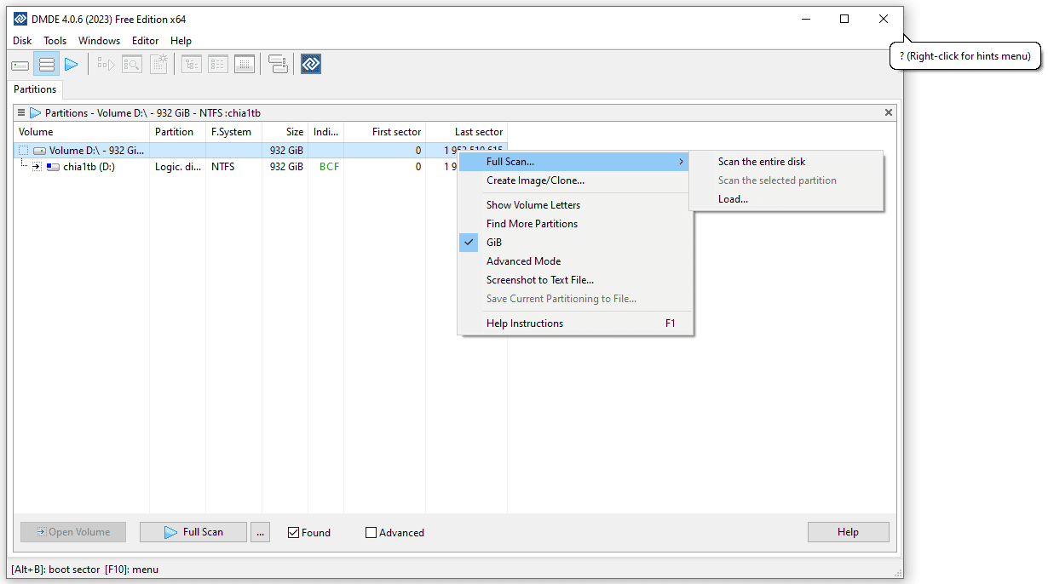Open the Tools menu
1048x584 pixels.
click(x=55, y=41)
